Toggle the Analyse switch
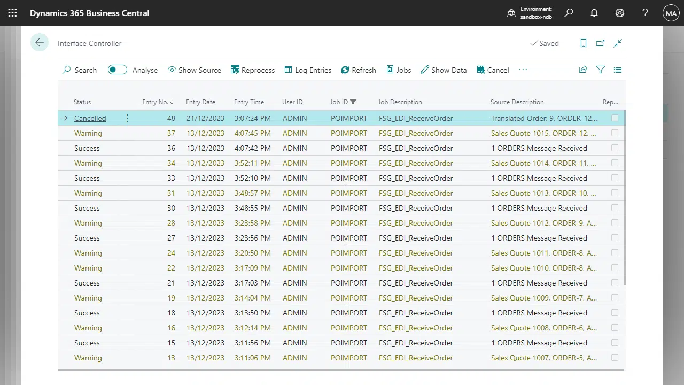Image resolution: width=684 pixels, height=385 pixels. (x=118, y=70)
